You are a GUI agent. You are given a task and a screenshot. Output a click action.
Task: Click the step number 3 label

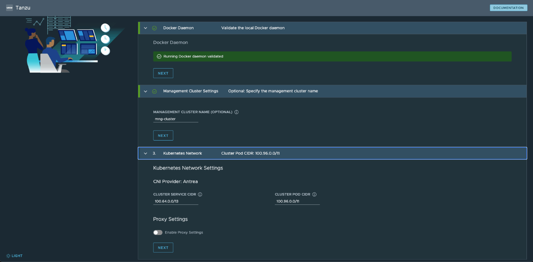[x=154, y=153]
